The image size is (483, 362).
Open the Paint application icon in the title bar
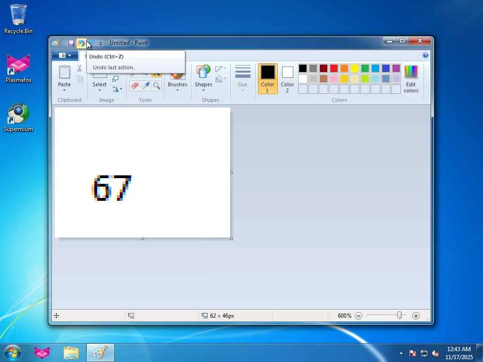coord(56,43)
